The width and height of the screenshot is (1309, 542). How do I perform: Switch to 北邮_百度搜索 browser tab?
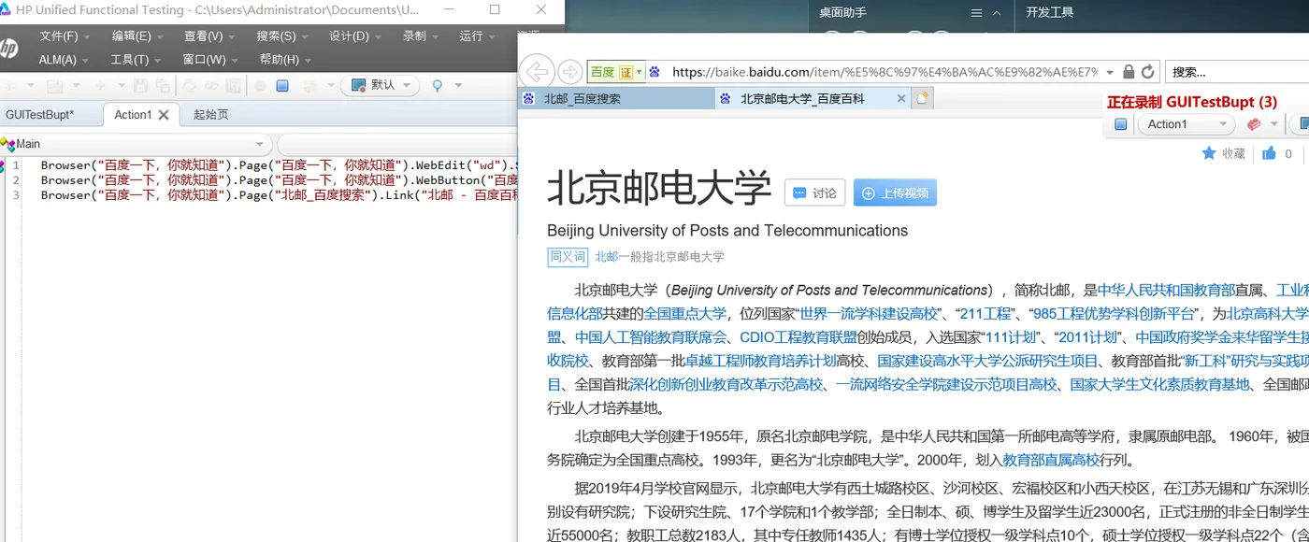[616, 98]
